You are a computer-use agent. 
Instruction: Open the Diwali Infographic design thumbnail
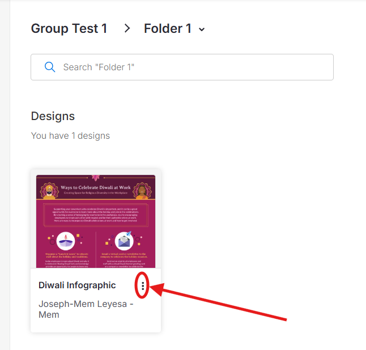coord(95,221)
